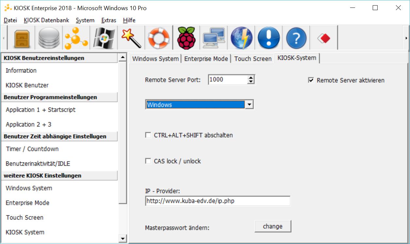Click the Raspberry Pi toolbar icon
This screenshot has width=410, height=244.
tap(186, 38)
